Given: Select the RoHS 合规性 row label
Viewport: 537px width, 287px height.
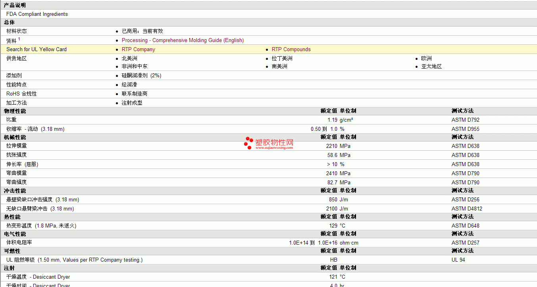Looking at the screenshot, I should click(21, 94).
